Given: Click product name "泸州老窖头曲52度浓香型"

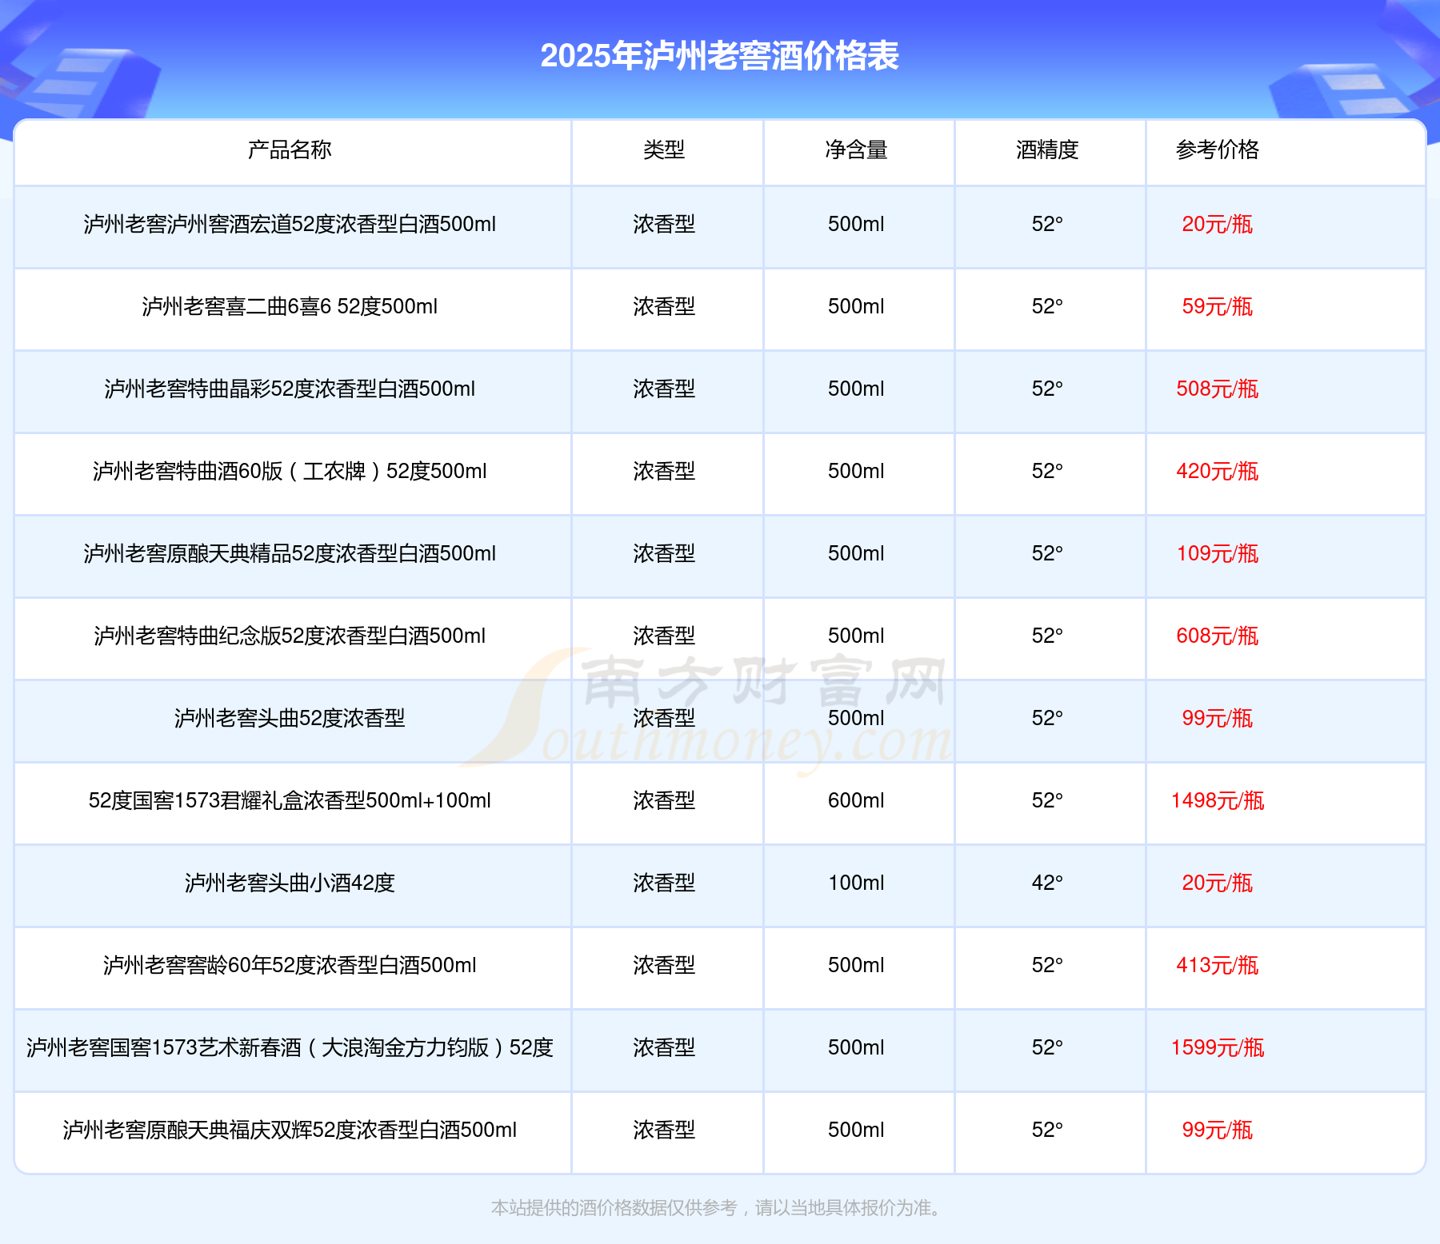Looking at the screenshot, I should pyautogui.click(x=290, y=719).
